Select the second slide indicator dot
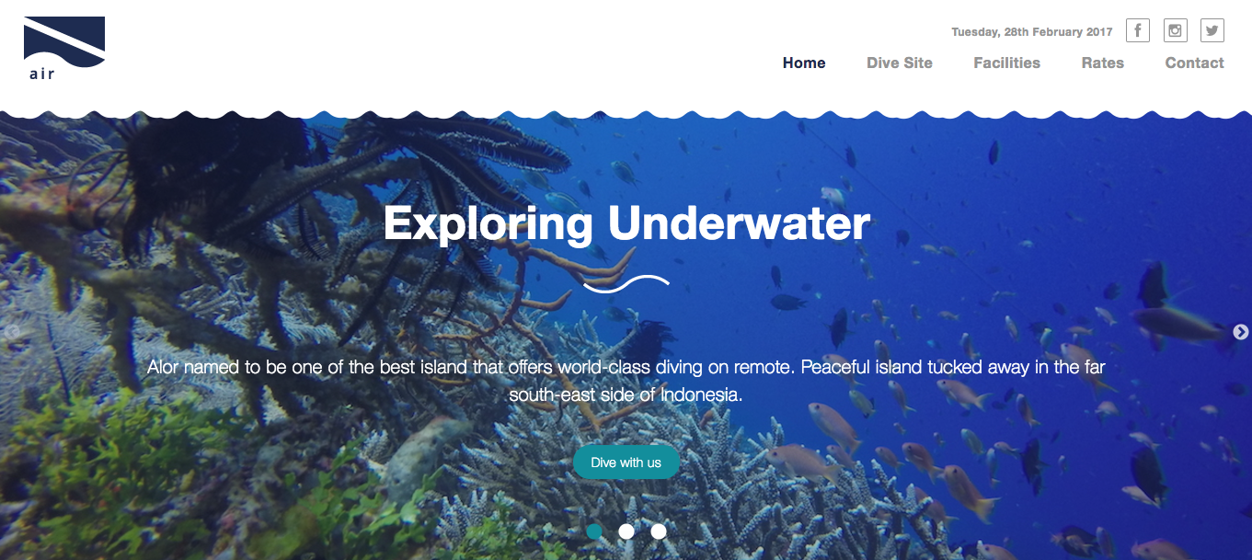1252x560 pixels. click(x=626, y=531)
